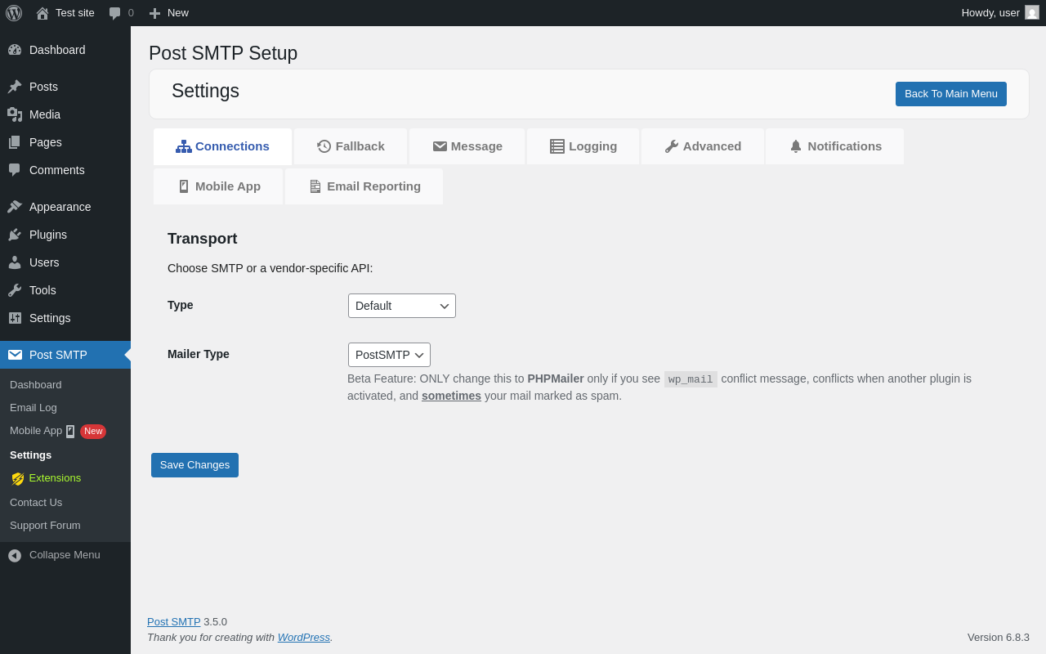The width and height of the screenshot is (1046, 654).
Task: Click the Save Changes button
Action: pos(194,465)
